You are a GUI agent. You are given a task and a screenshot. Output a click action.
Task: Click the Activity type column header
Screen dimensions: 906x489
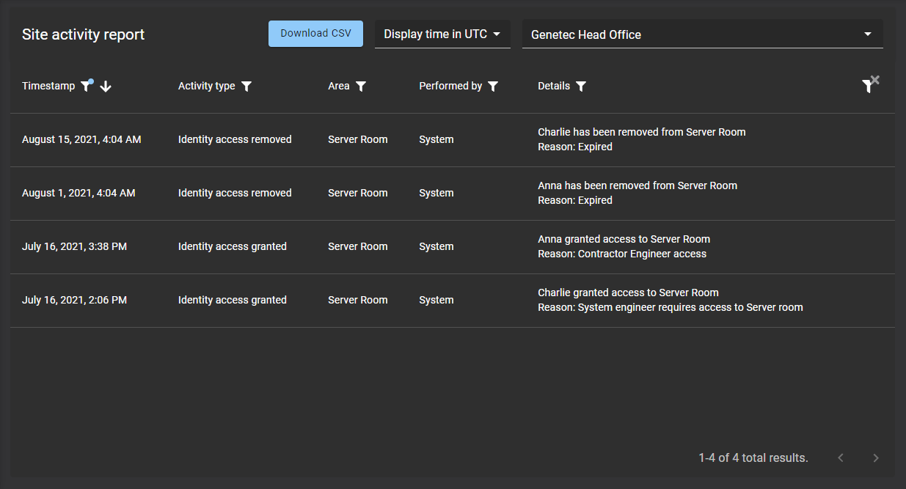[x=206, y=87]
